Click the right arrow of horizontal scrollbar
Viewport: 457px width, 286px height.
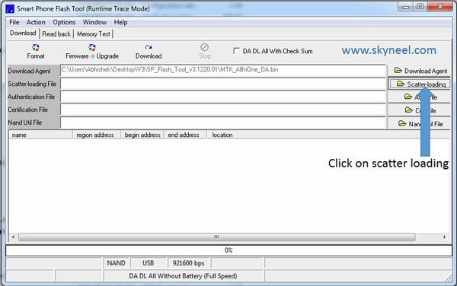click(445, 237)
